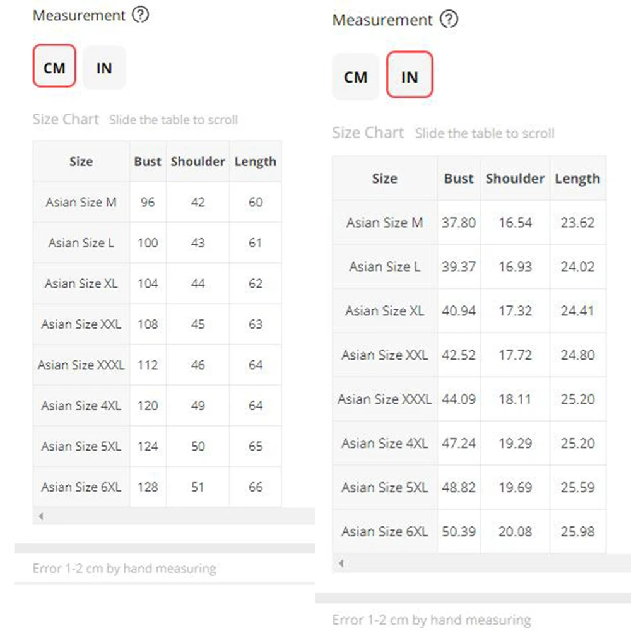Select Asian Size XXL row with bust 108
The width and height of the screenshot is (631, 631).
point(81,324)
